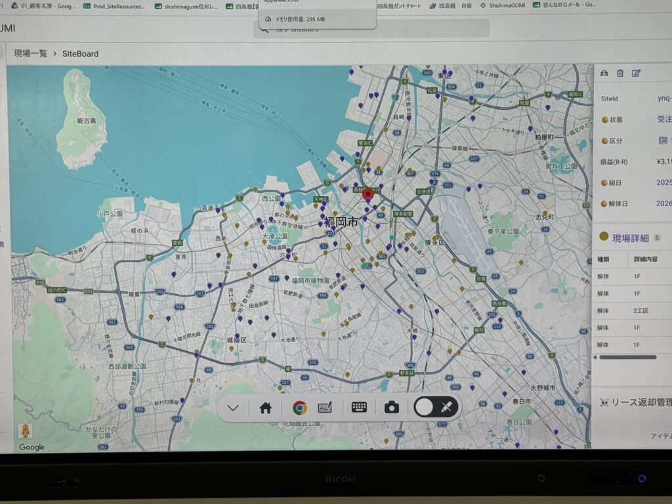Click the 西公園 map label
This screenshot has width=672, height=504.
271,198
